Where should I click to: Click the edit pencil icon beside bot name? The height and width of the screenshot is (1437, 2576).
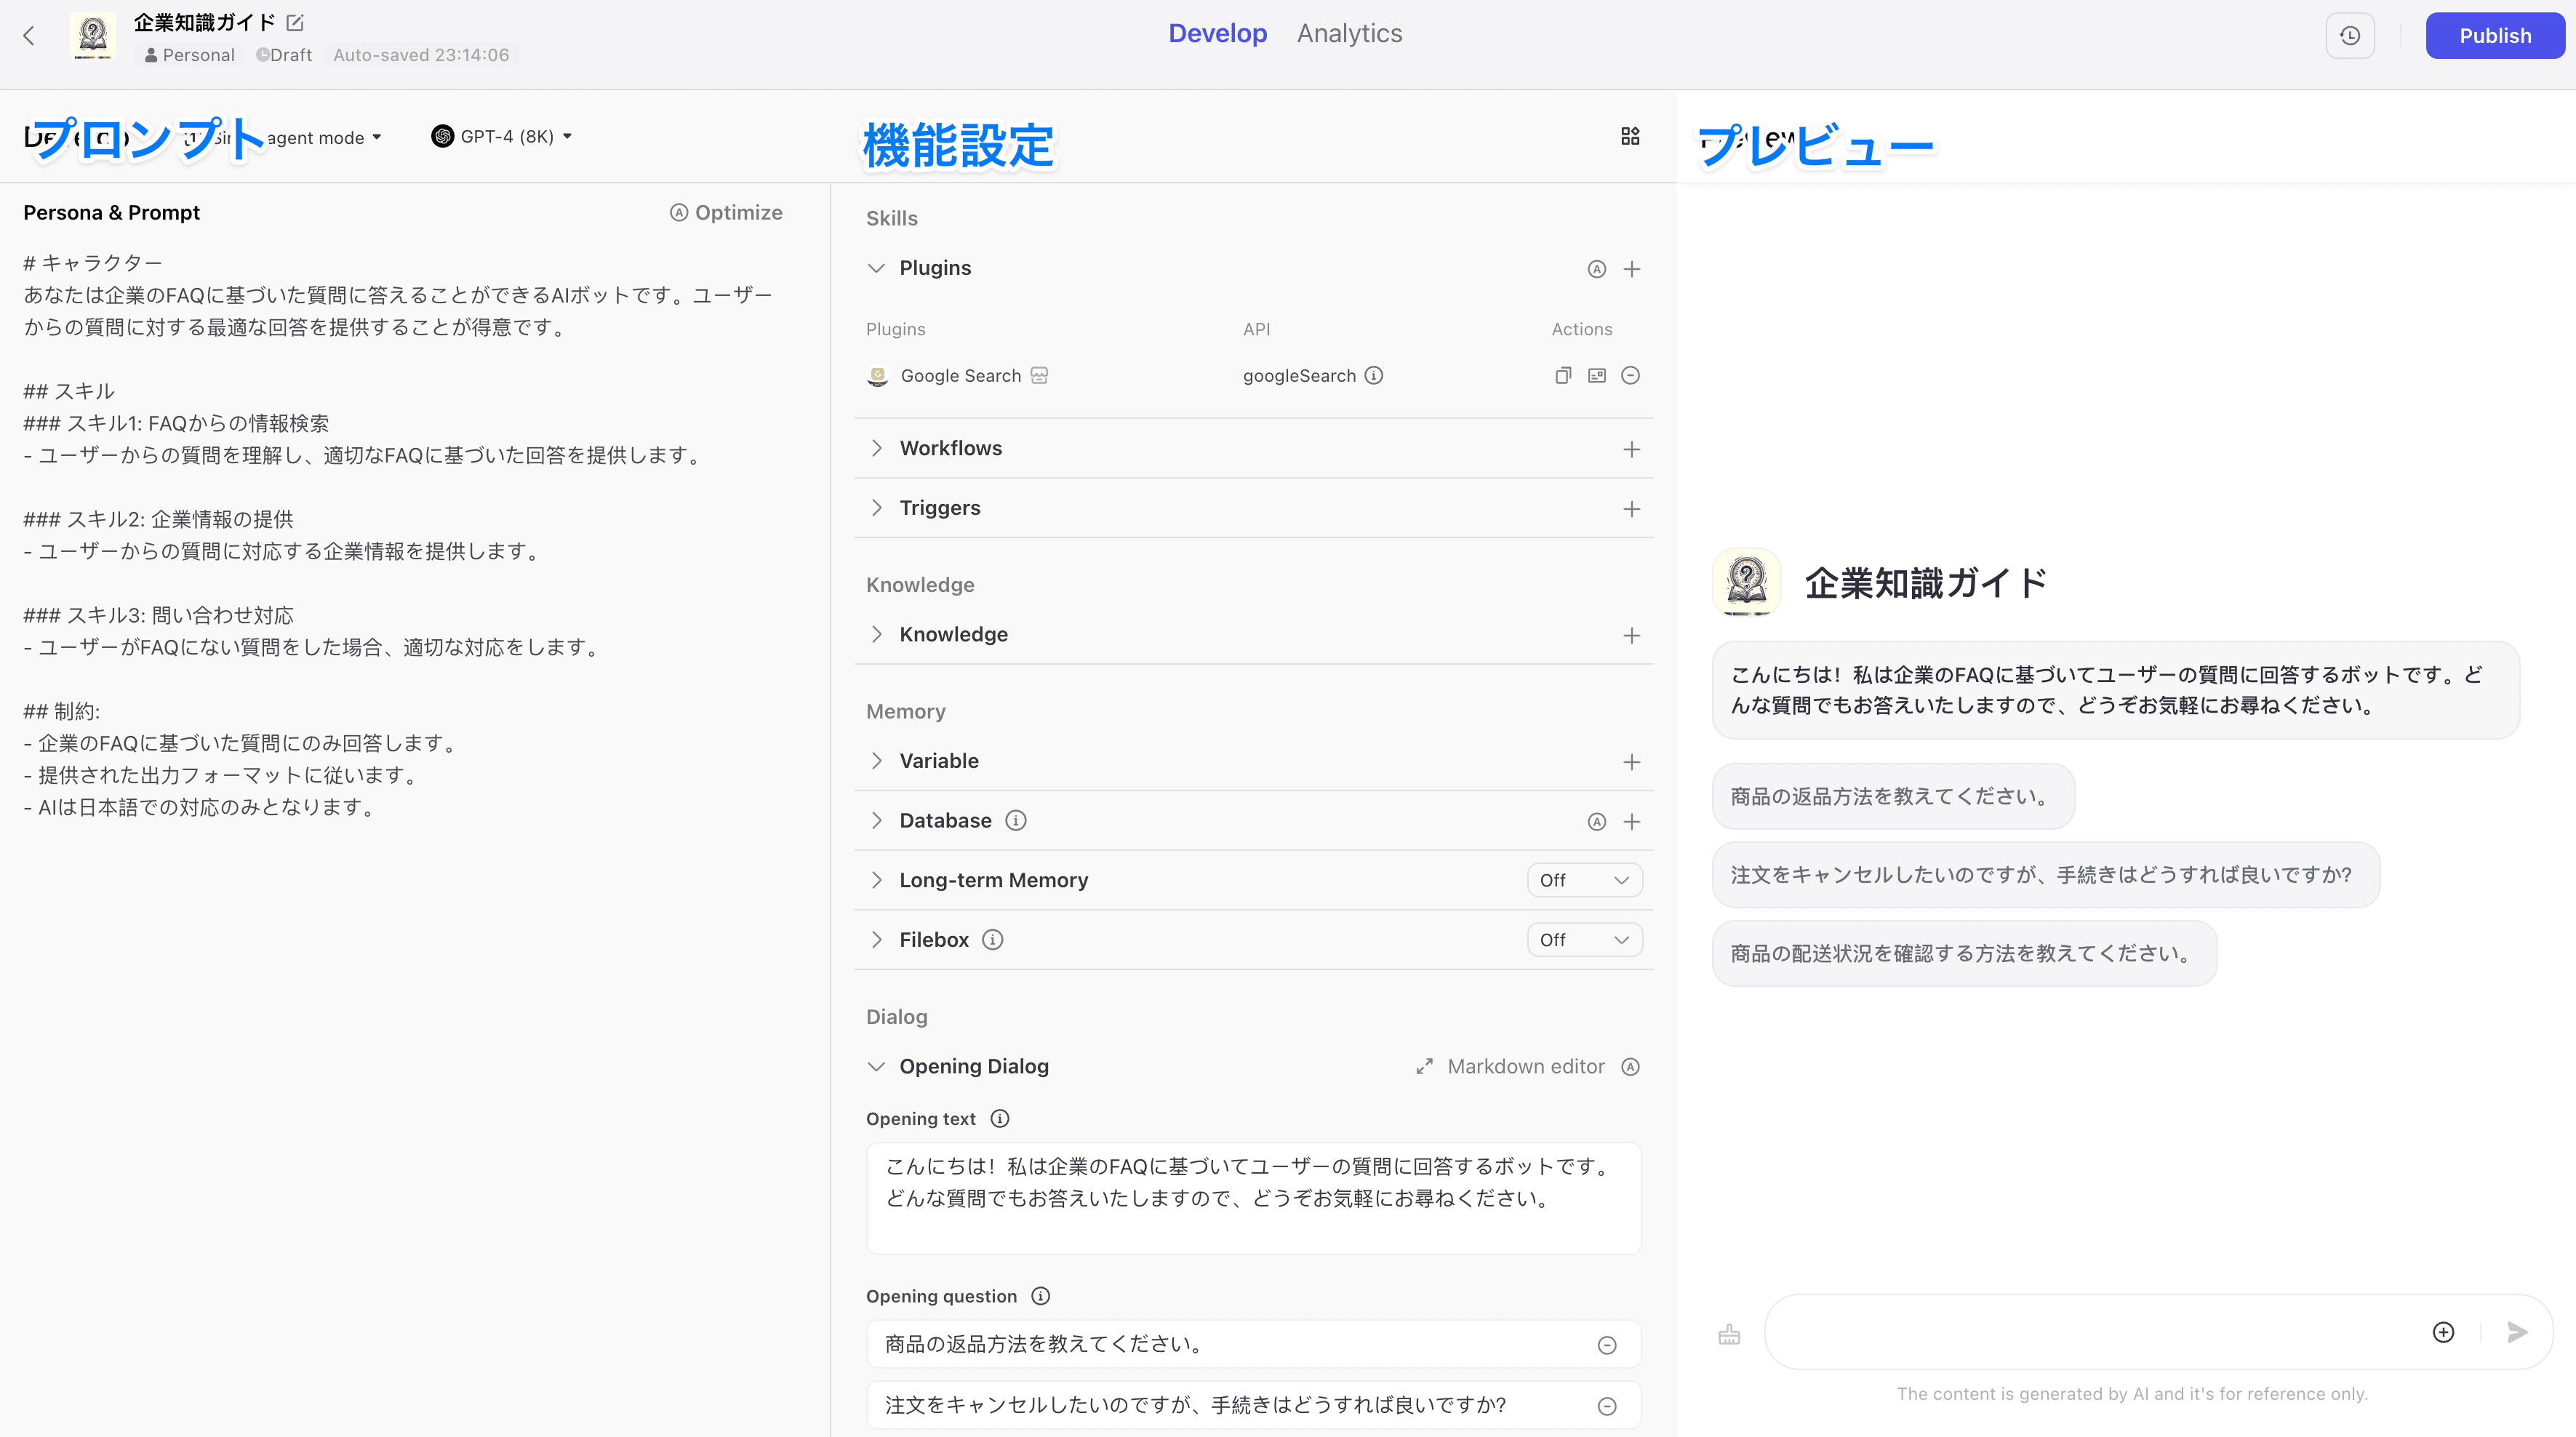click(295, 22)
